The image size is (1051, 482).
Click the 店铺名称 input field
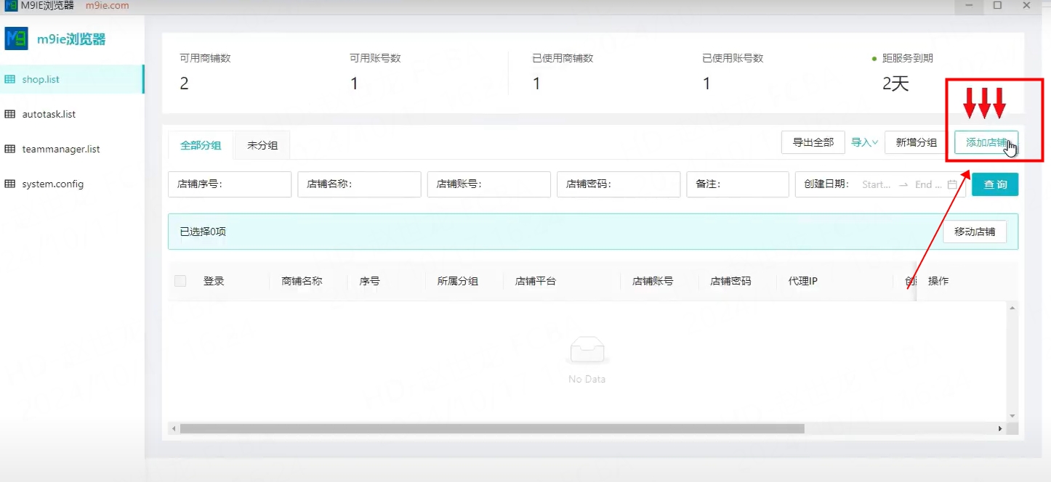(x=359, y=184)
